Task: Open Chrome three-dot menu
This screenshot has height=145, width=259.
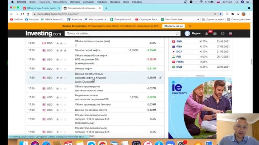Action: pyautogui.click(x=249, y=14)
